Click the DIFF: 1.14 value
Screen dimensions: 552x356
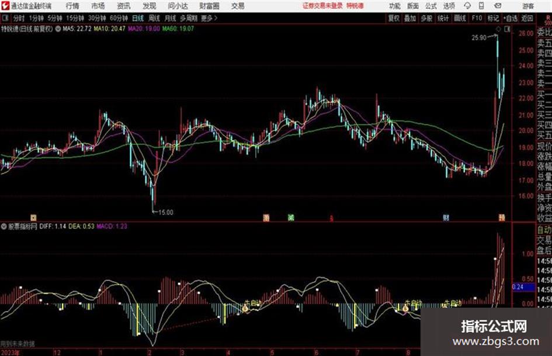[53, 226]
